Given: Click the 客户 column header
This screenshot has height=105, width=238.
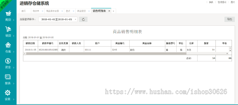Looking at the screenshot, I should pyautogui.click(x=97, y=43).
